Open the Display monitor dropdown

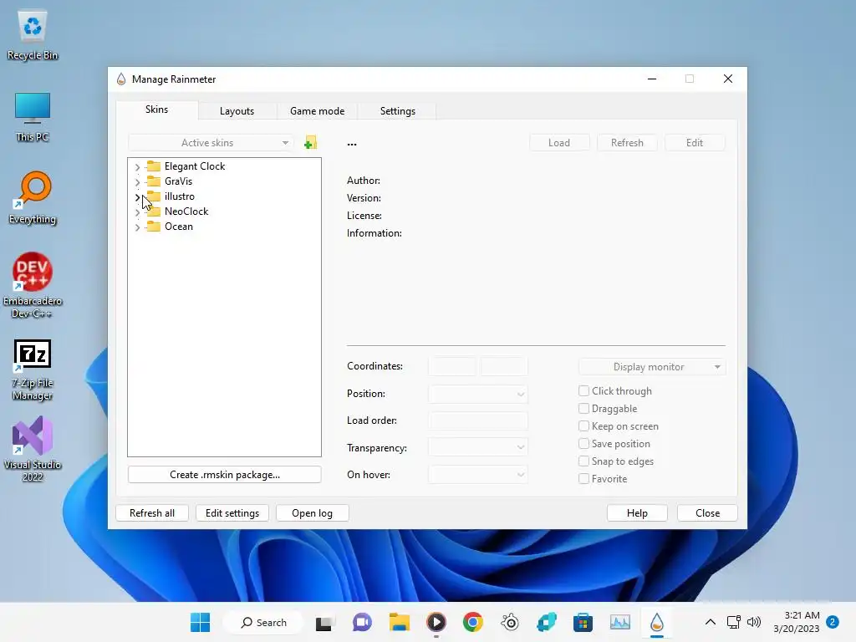coord(652,367)
